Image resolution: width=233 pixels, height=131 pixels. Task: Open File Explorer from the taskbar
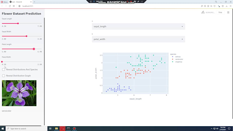click(57, 129)
